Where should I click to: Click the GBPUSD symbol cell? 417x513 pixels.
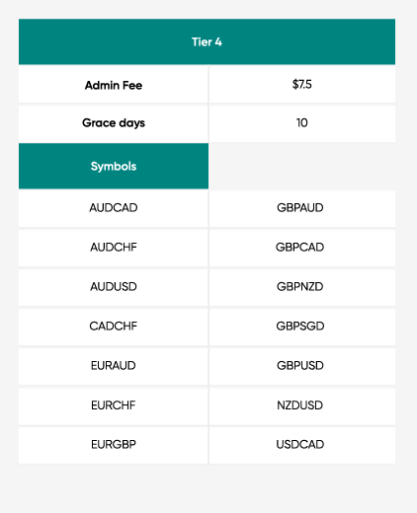coord(302,366)
